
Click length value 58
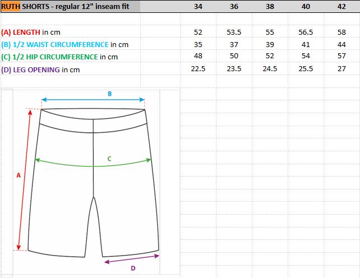coord(341,33)
